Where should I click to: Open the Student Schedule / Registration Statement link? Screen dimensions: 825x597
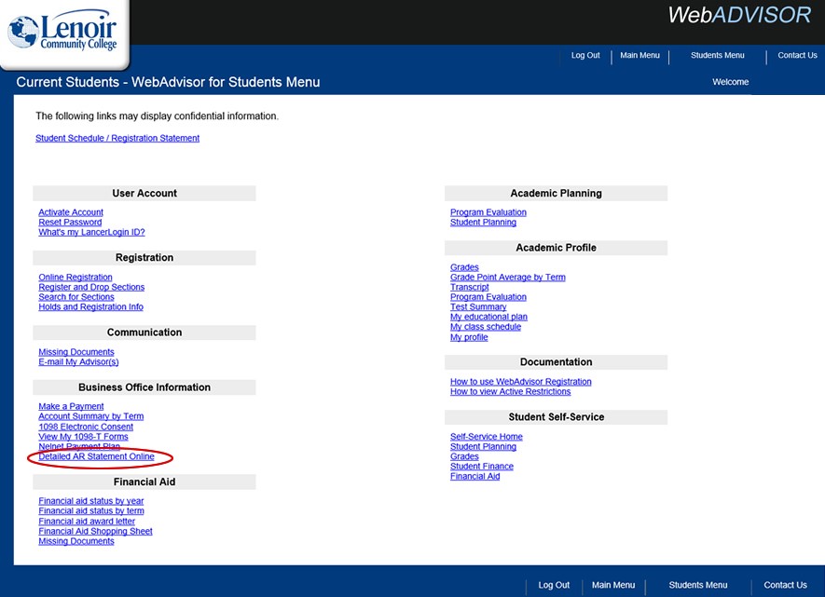[117, 139]
